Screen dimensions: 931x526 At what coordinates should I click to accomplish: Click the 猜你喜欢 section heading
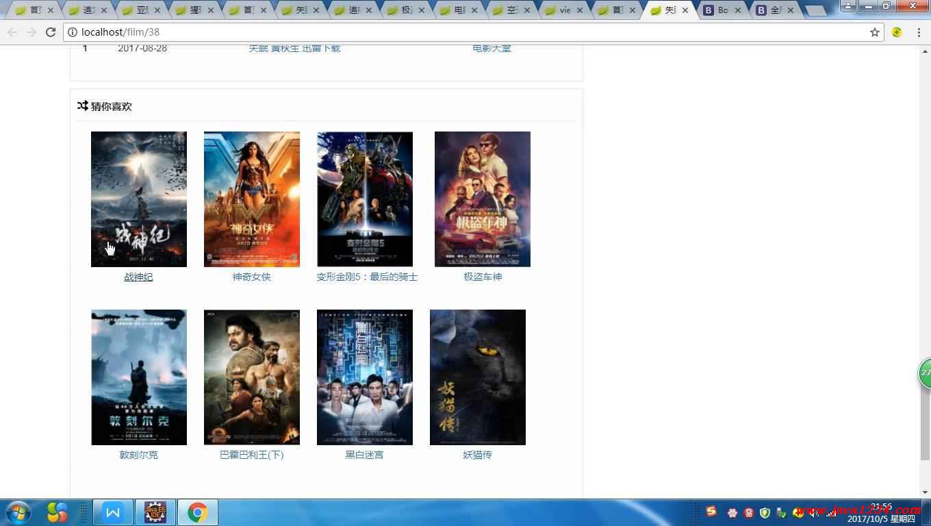(x=112, y=106)
